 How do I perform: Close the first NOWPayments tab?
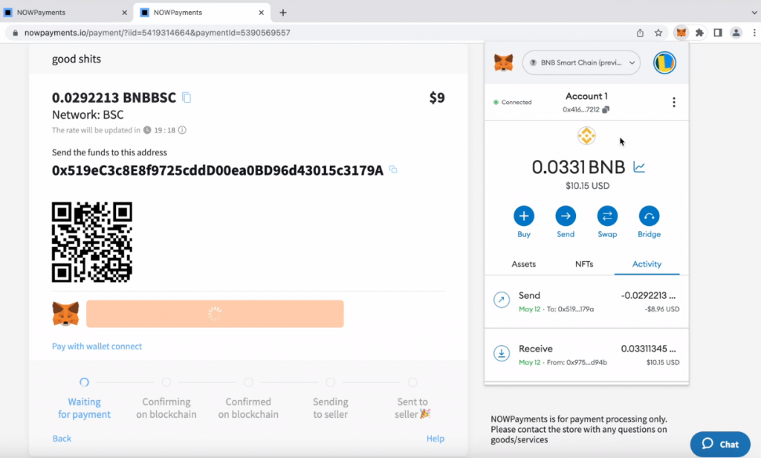point(124,13)
